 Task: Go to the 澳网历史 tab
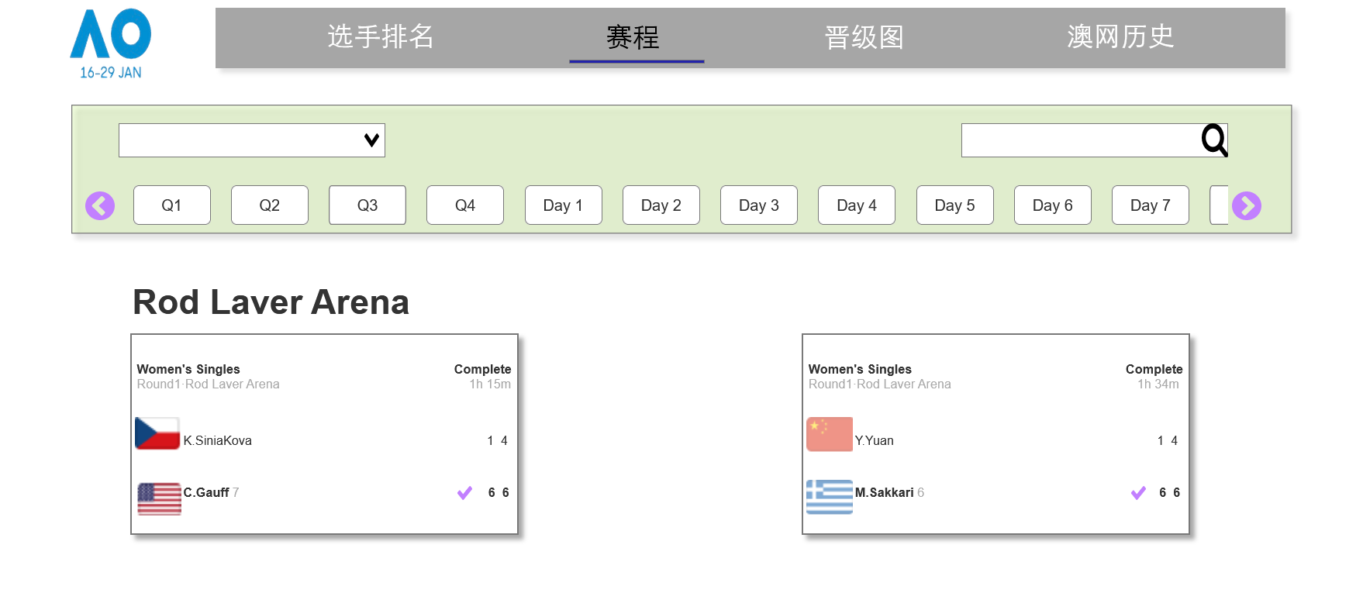click(x=1120, y=36)
